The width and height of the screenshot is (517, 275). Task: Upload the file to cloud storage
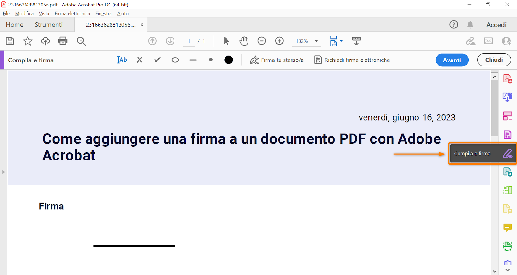[x=46, y=41]
